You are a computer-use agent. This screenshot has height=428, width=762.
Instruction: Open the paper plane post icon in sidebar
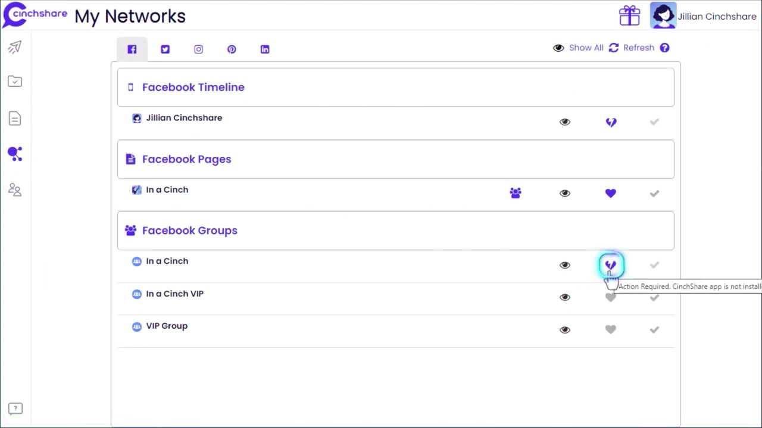pos(15,47)
